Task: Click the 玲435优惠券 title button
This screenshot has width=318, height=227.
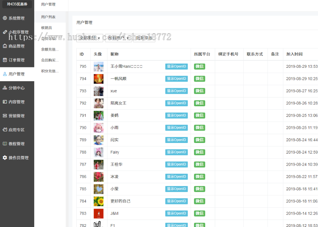Action: pos(17,4)
